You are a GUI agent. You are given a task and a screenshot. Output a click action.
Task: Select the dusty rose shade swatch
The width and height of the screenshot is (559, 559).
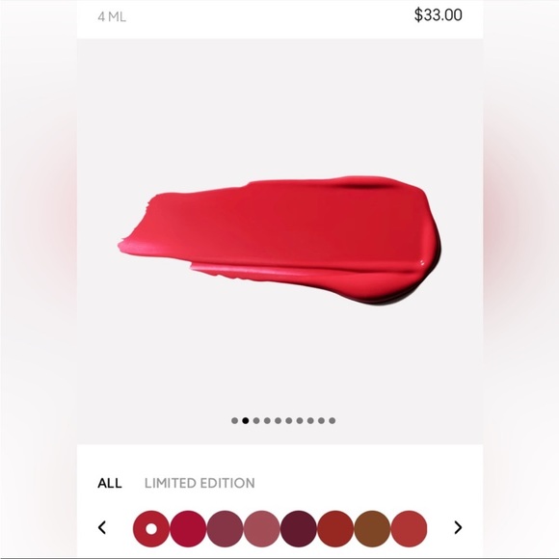262,528
